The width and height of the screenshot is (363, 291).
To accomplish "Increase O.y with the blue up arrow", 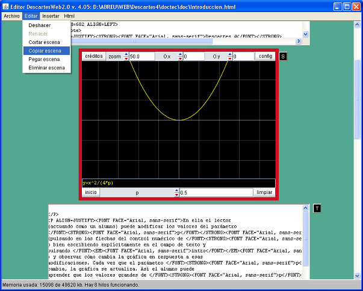I will coord(229,54).
